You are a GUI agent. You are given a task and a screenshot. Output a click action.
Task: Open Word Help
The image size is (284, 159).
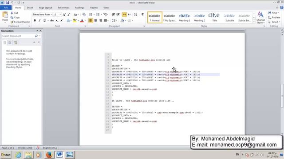coord(282,8)
